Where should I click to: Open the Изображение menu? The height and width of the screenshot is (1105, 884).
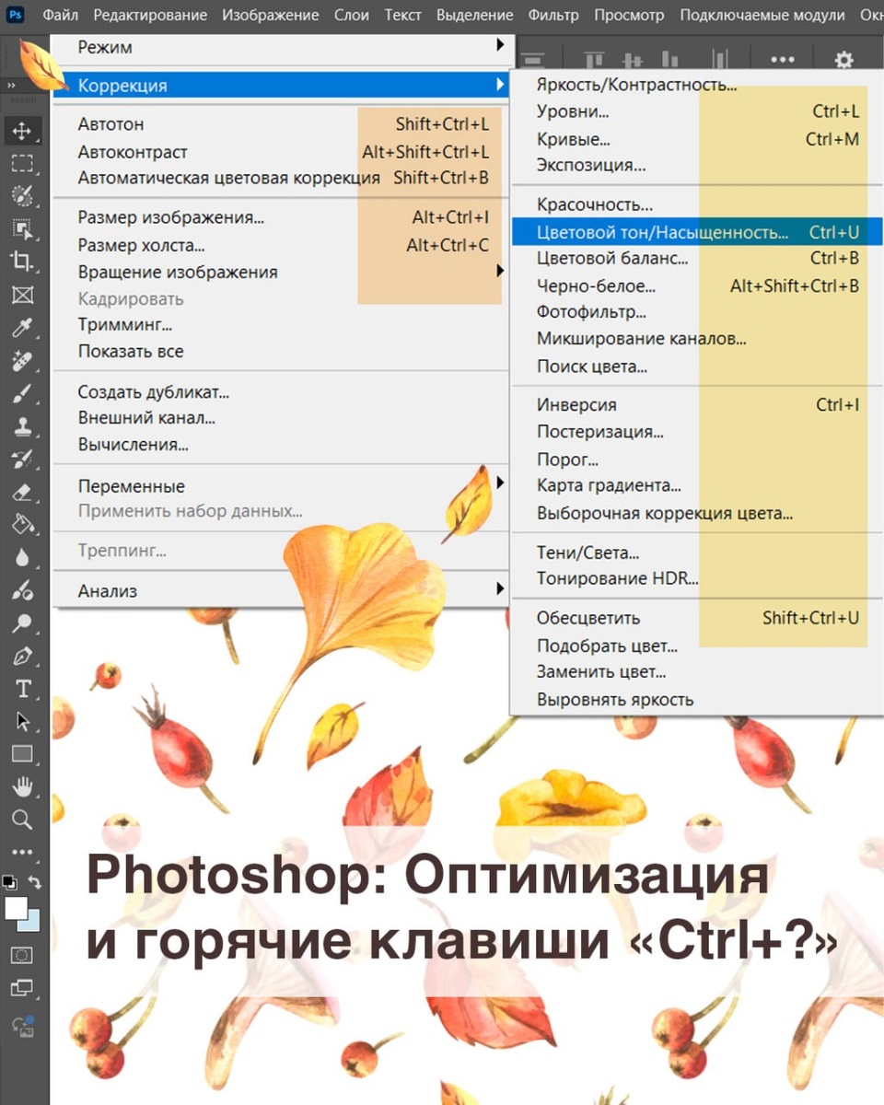pos(271,16)
